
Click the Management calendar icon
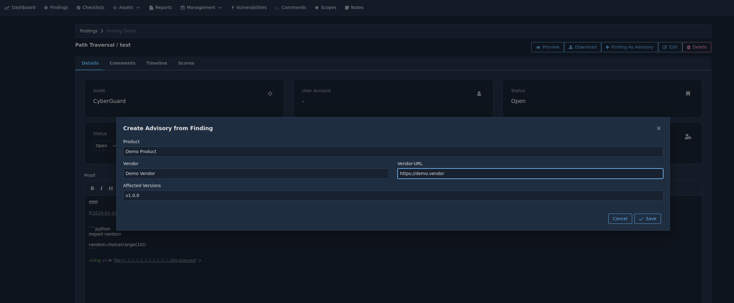point(183,7)
